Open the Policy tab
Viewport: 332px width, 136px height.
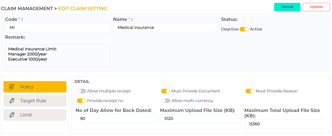click(35, 87)
